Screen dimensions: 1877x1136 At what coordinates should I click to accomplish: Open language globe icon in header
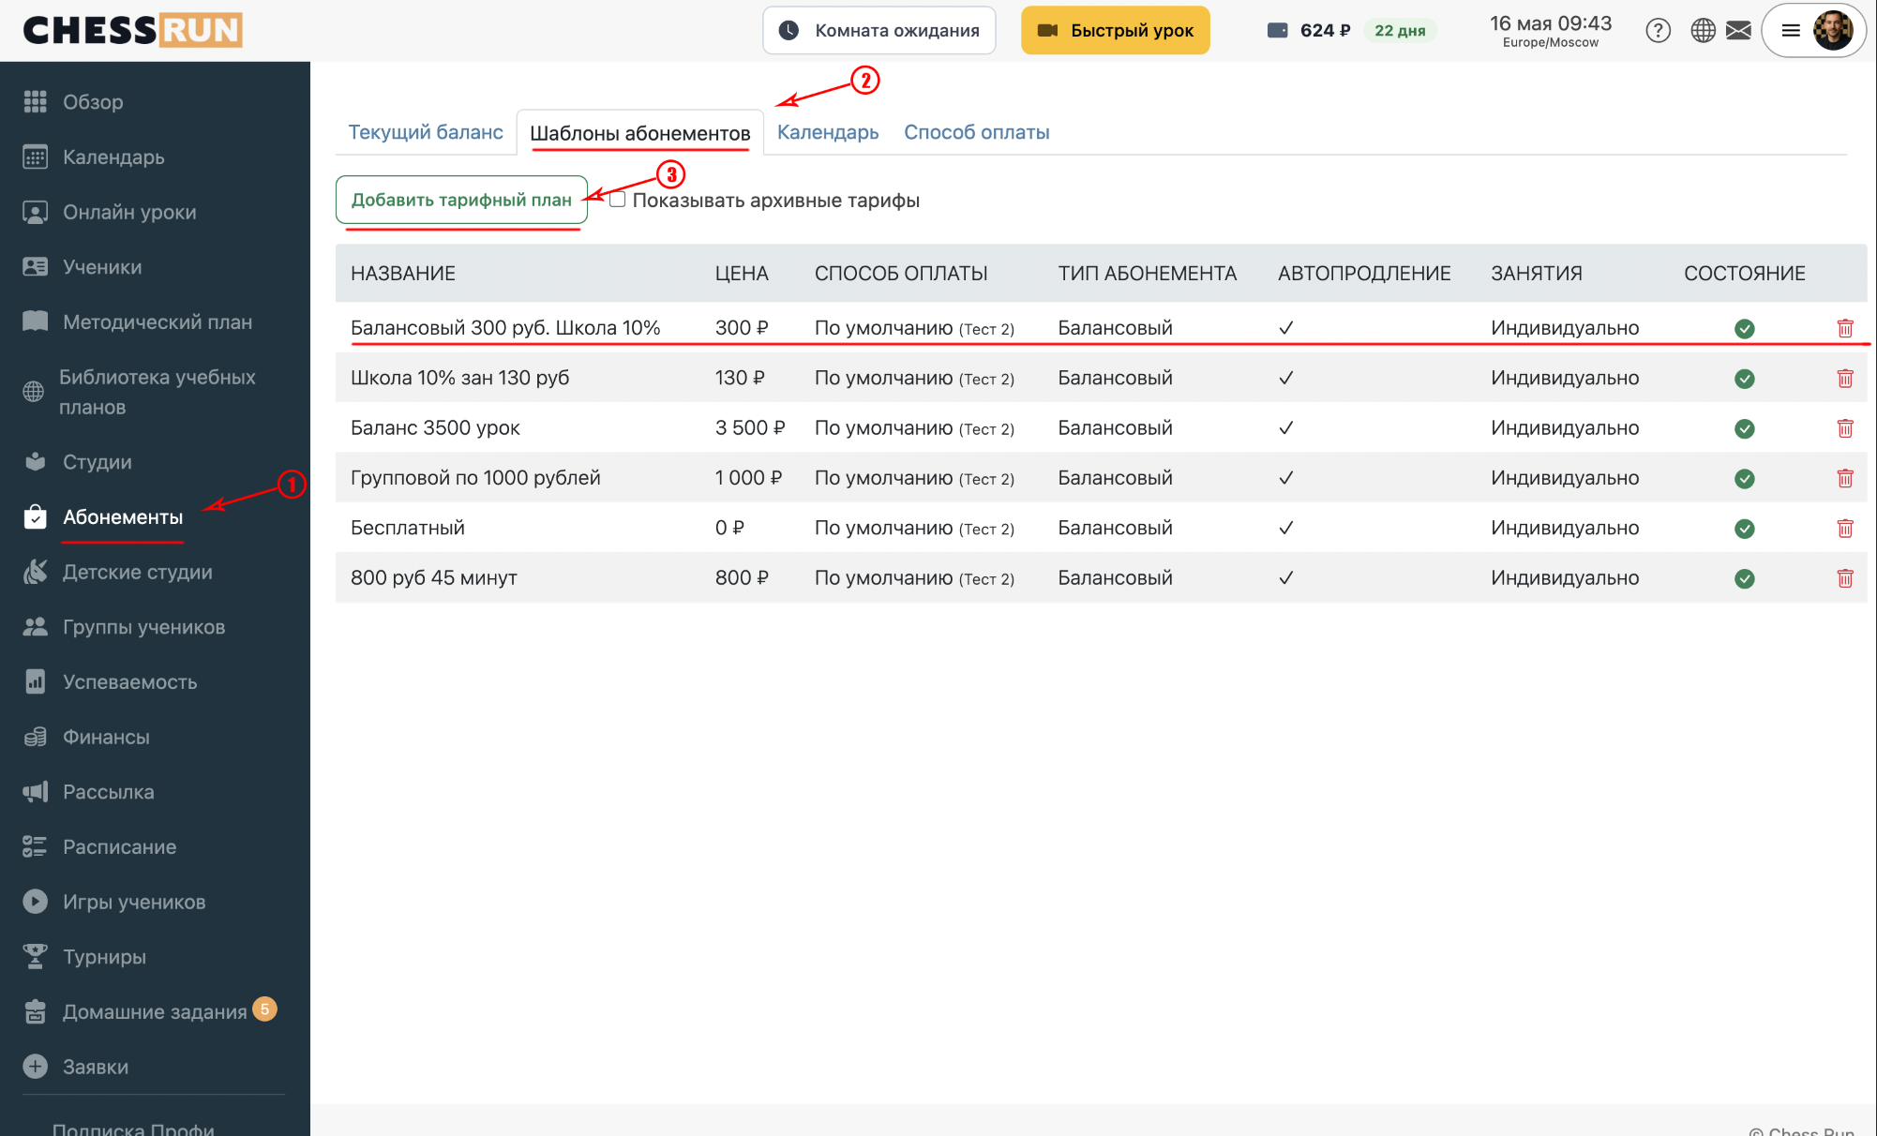tap(1703, 31)
